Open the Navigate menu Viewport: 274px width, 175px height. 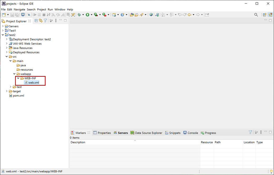point(19,9)
